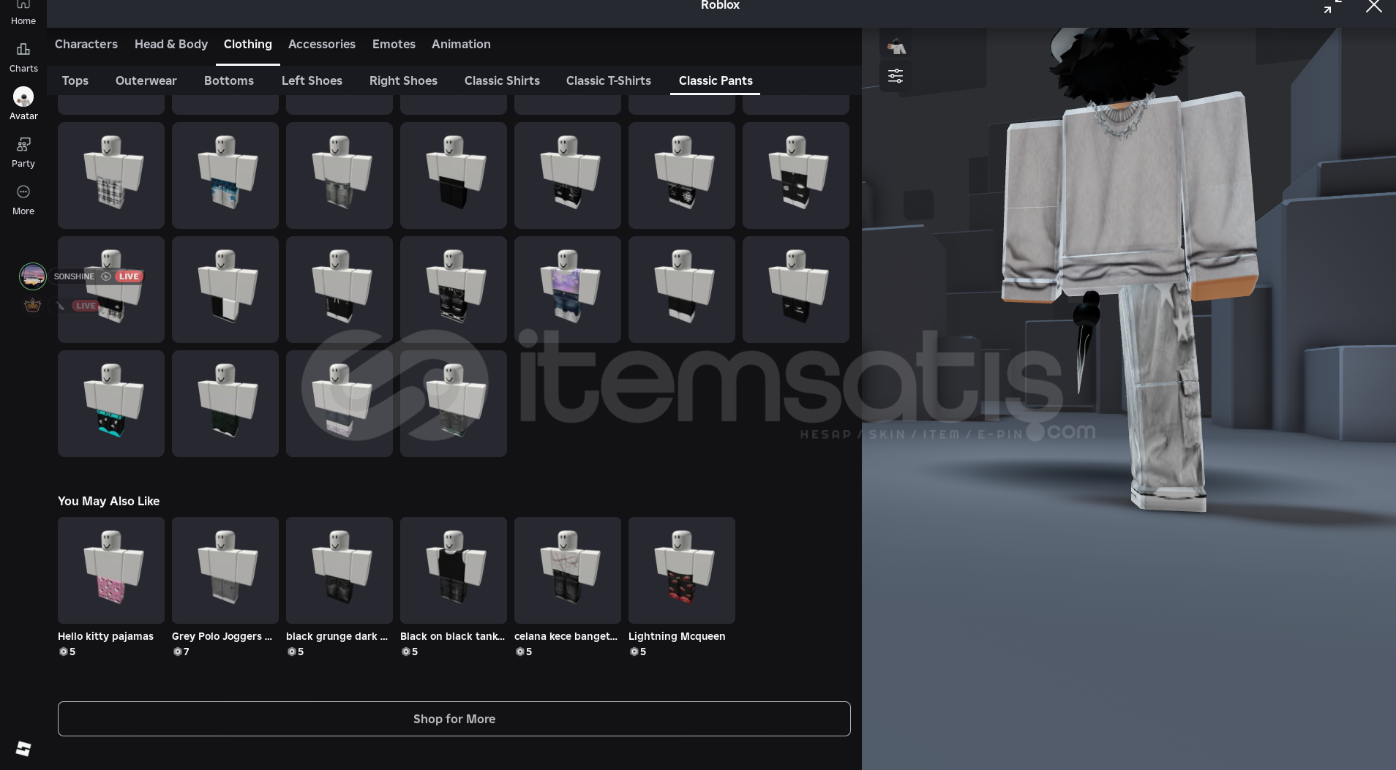The height and width of the screenshot is (770, 1396).
Task: Open the Animation tab
Action: click(x=461, y=44)
